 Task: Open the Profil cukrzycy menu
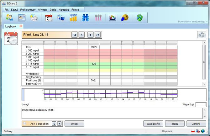[28, 10]
